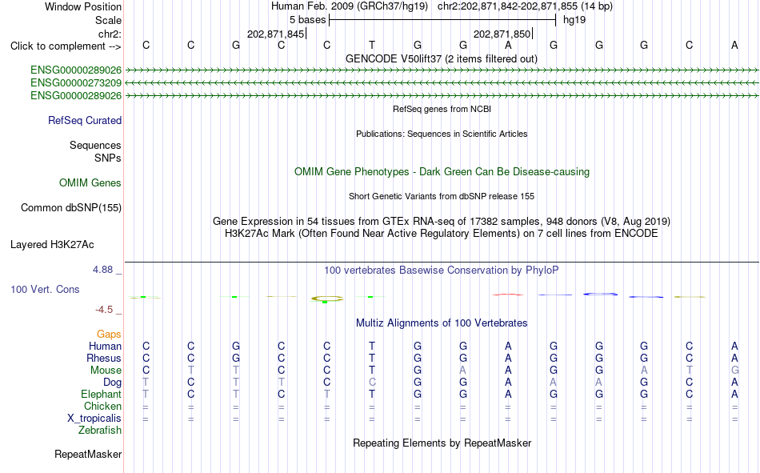Viewport: 760px width, 473px height.
Task: Click the GENCODE V50lift37 track title
Action: 442,58
